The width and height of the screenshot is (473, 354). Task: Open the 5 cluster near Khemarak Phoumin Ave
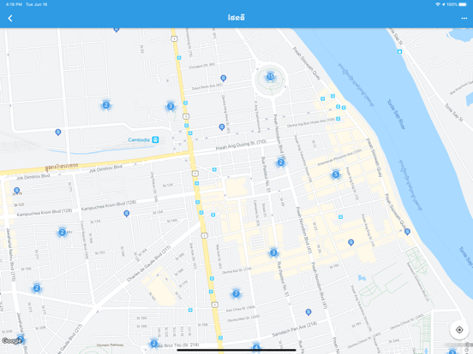click(335, 174)
